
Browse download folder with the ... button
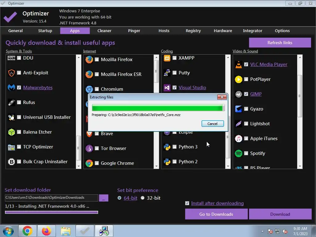pyautogui.click(x=104, y=198)
